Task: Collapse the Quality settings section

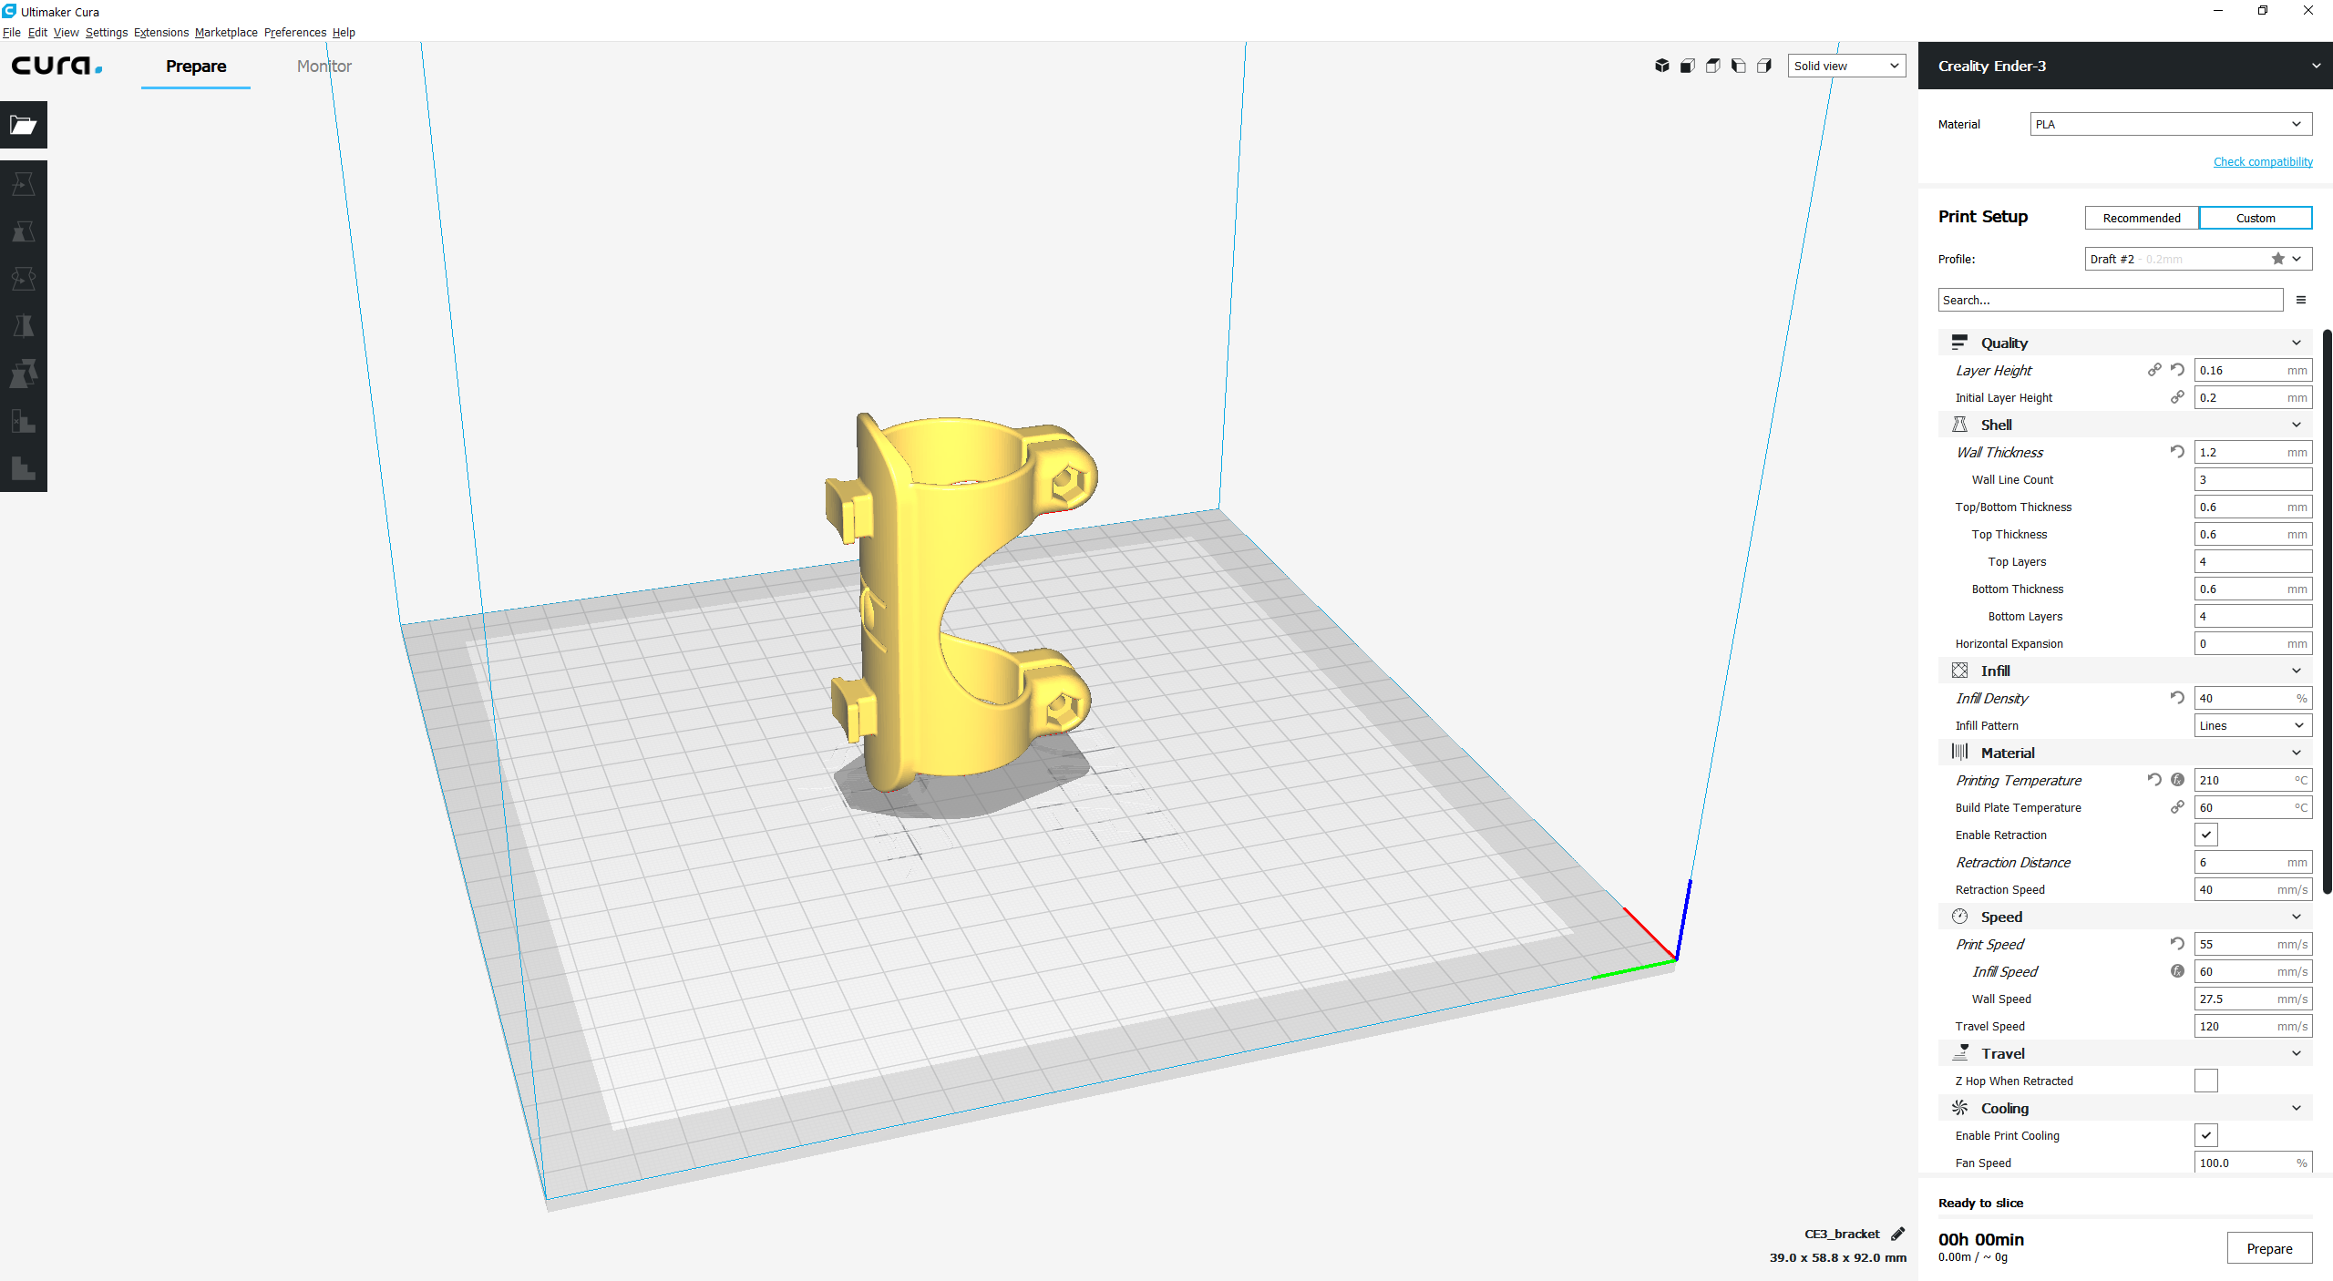Action: click(x=2125, y=343)
